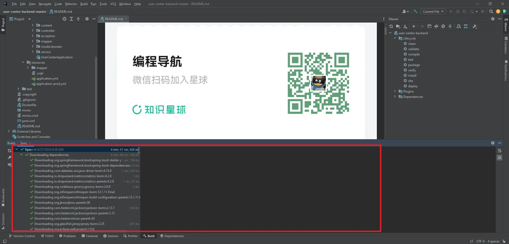Collapse all in Project panel

click(78, 19)
